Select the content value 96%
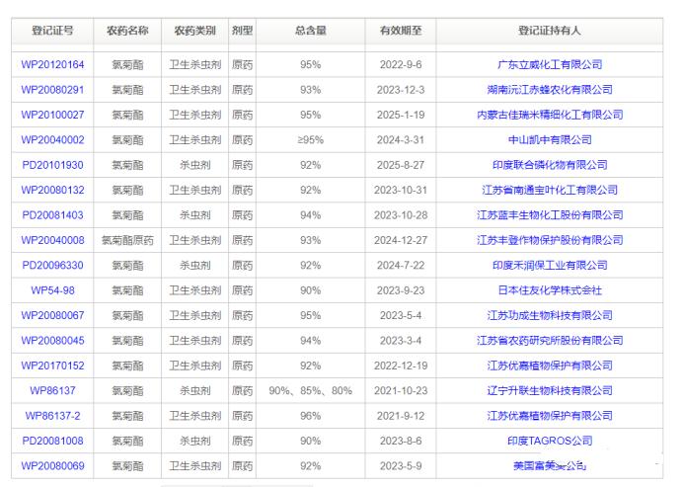The height and width of the screenshot is (487, 683). coord(311,416)
